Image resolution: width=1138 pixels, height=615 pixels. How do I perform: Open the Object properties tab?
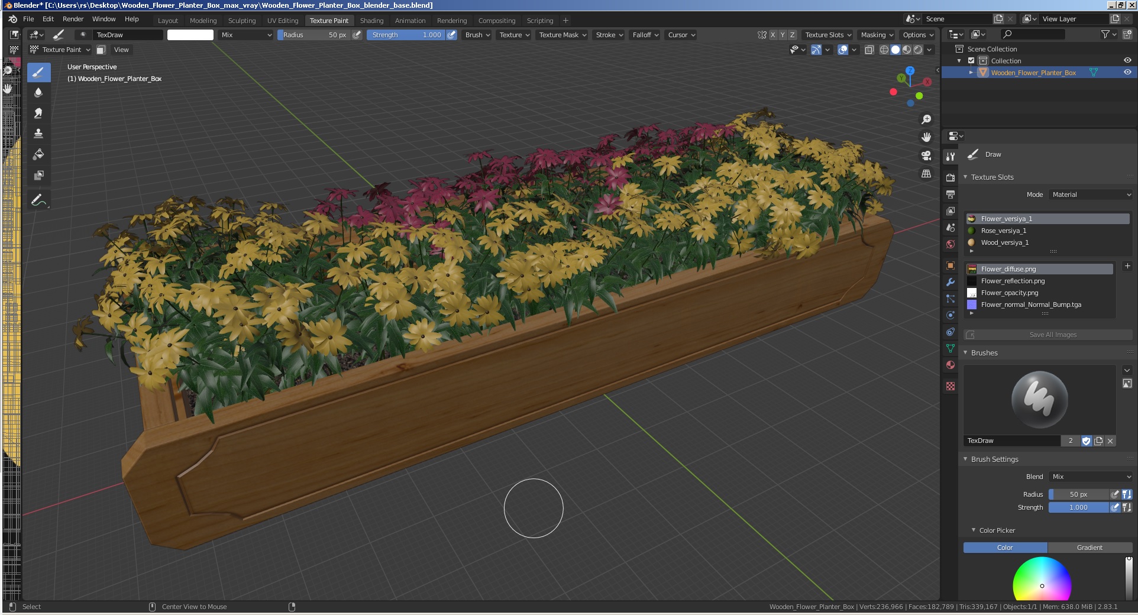pos(951,266)
